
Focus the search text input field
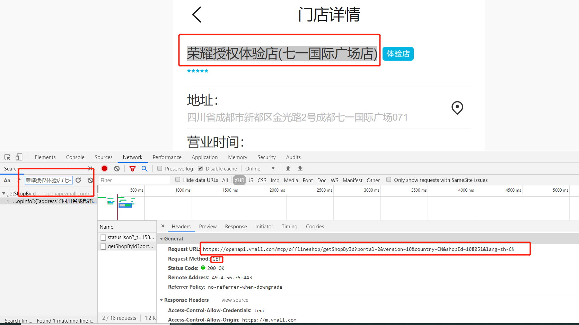(x=49, y=180)
